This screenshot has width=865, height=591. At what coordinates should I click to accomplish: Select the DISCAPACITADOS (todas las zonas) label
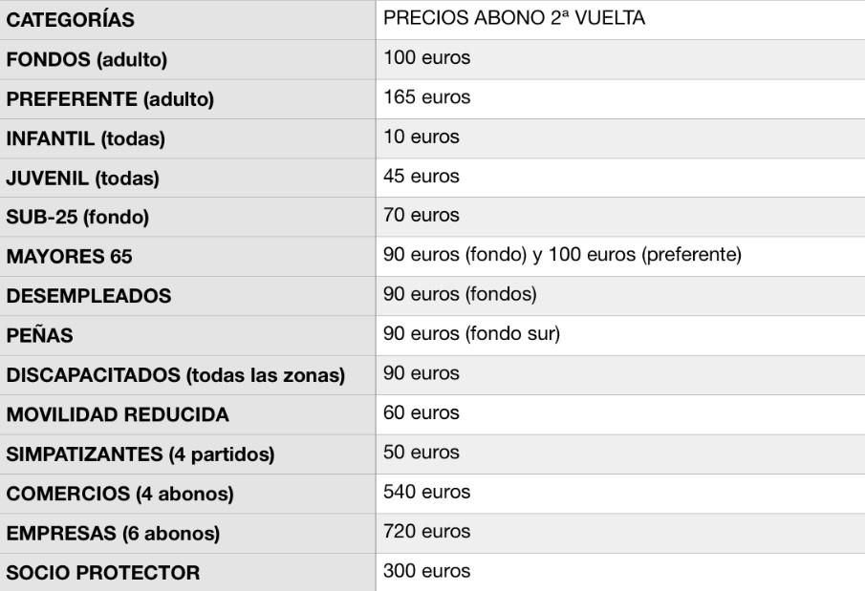[176, 375]
